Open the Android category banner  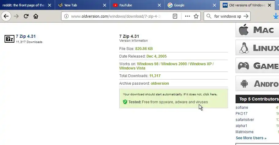pos(257,83)
